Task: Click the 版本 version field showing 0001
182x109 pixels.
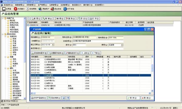Action: tap(79, 45)
